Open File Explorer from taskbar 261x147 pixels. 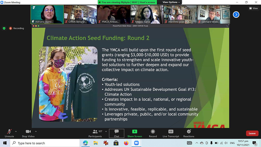[x=96, y=143]
